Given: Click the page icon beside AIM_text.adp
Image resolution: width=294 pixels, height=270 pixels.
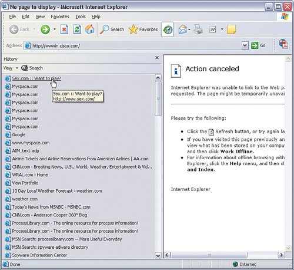Looking at the screenshot, I should (8, 151).
